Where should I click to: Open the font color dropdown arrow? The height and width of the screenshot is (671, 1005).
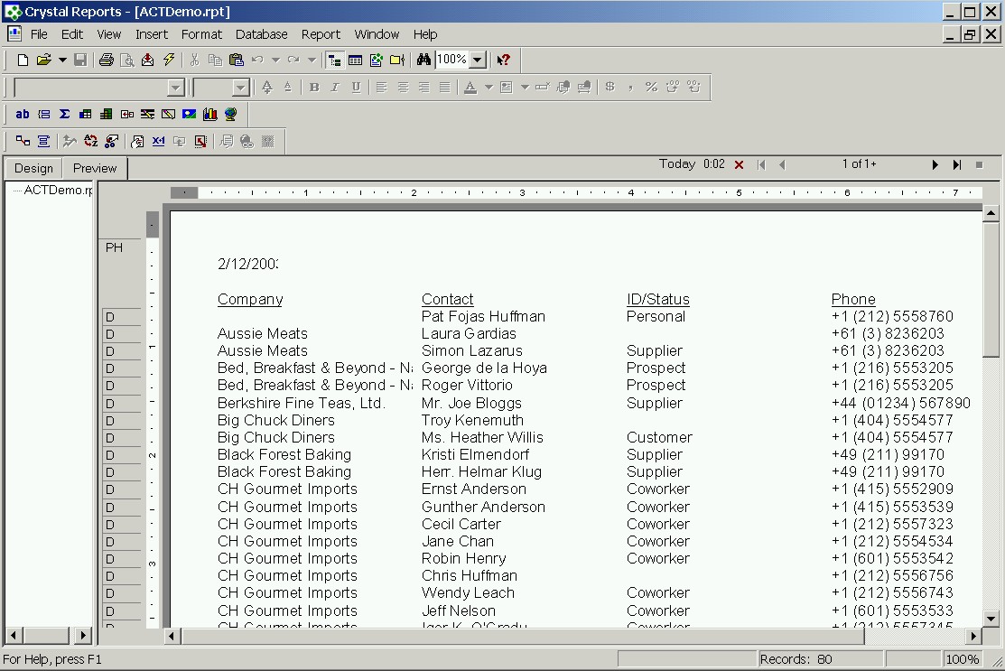(489, 88)
